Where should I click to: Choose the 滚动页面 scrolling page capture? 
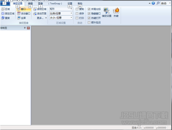(x=40, y=13)
